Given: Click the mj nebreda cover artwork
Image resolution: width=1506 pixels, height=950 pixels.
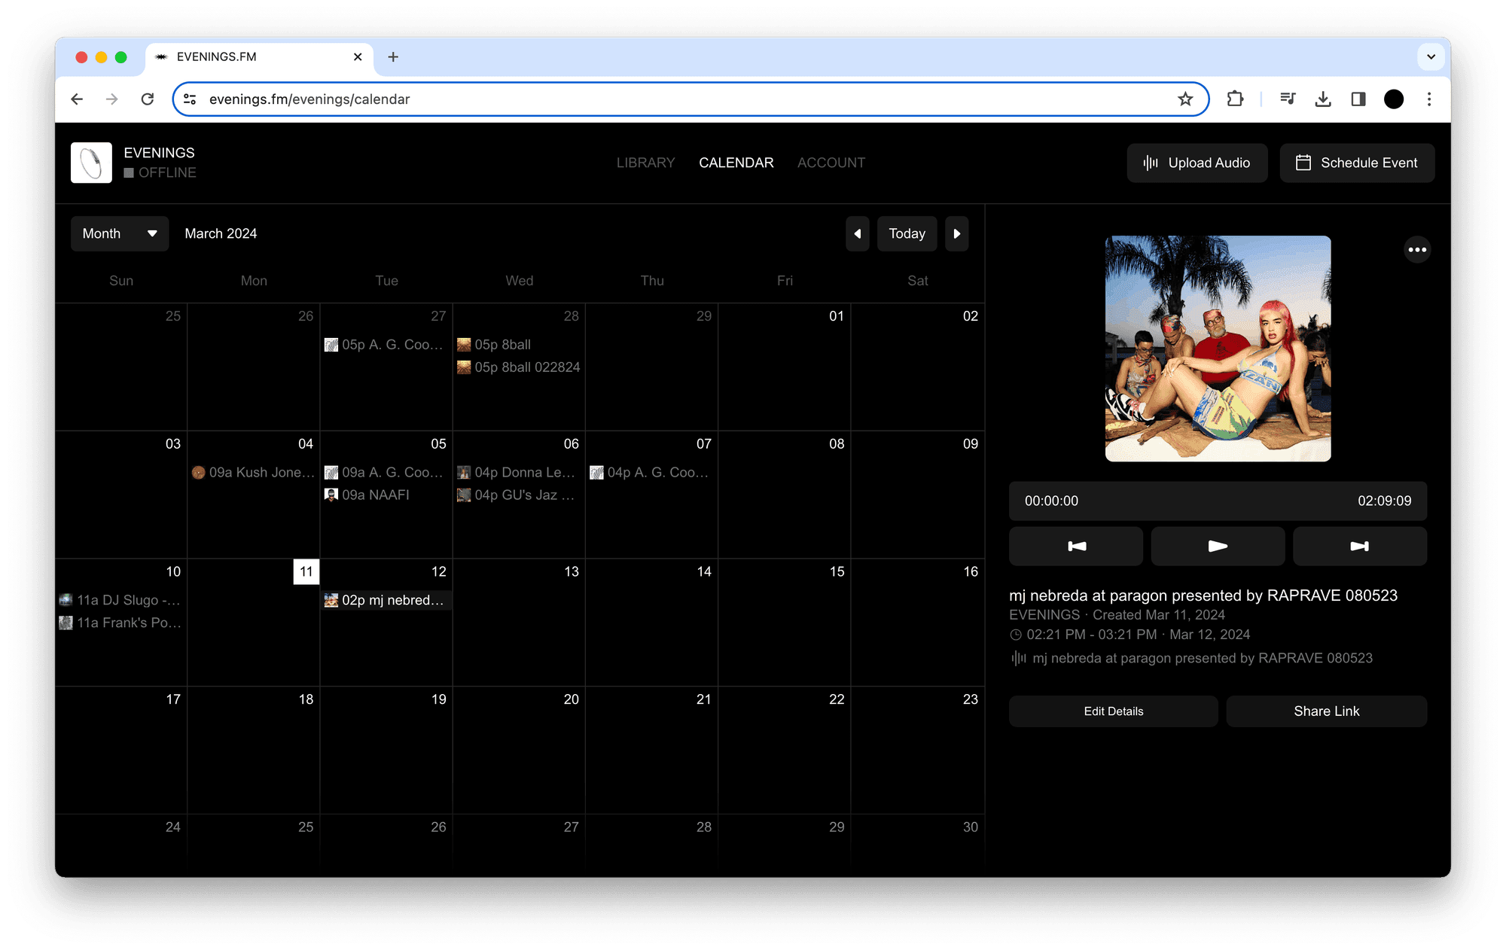Looking at the screenshot, I should [x=1218, y=349].
